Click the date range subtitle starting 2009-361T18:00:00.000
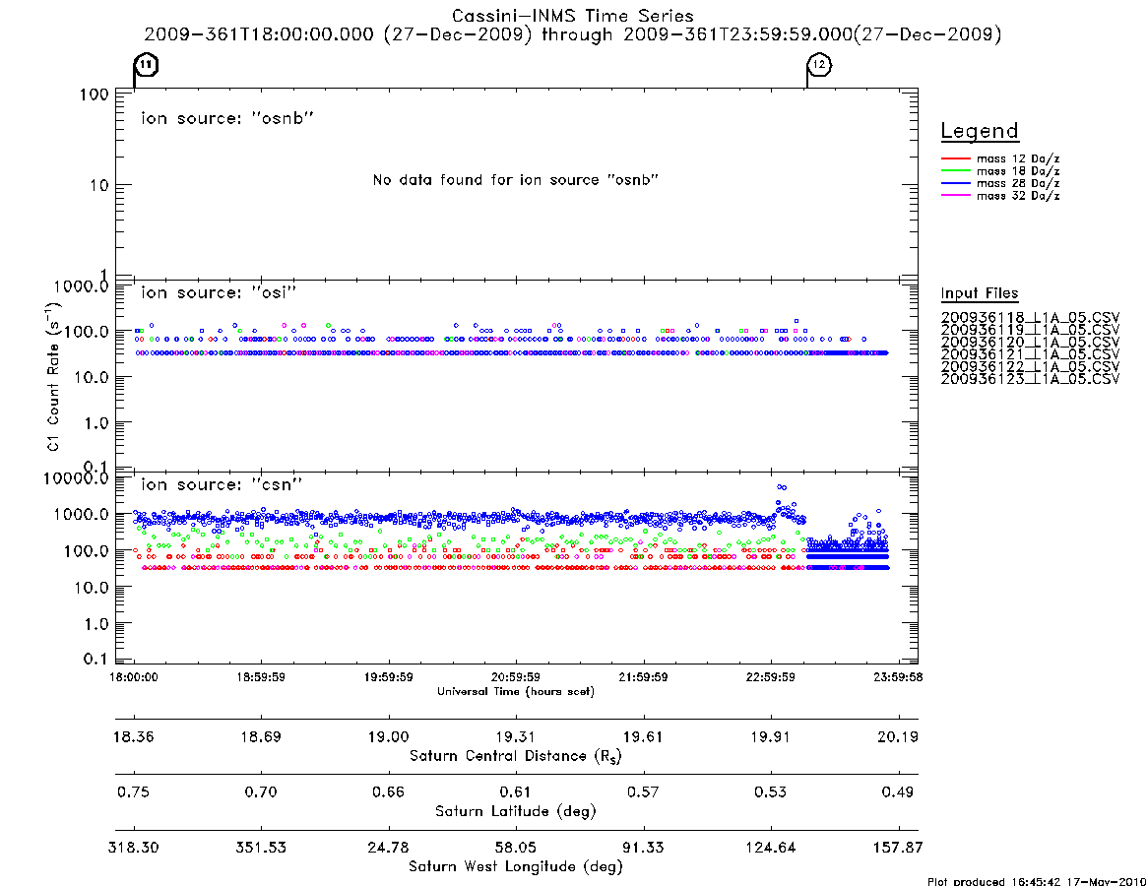This screenshot has width=1147, height=886. [573, 34]
